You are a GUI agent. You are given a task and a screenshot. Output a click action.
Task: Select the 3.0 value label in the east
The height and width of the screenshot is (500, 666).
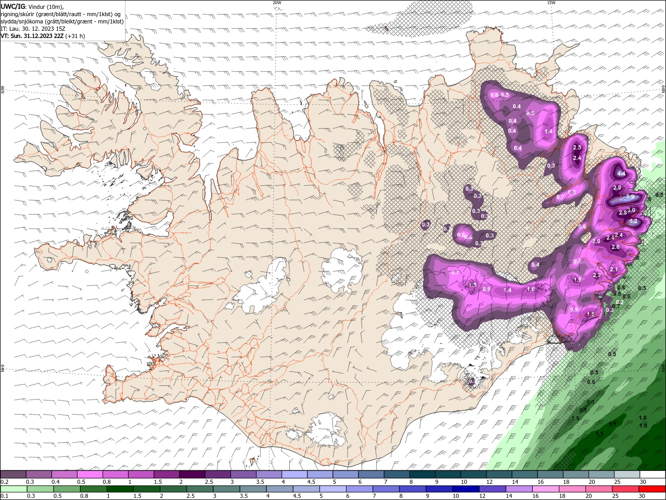pos(631,210)
